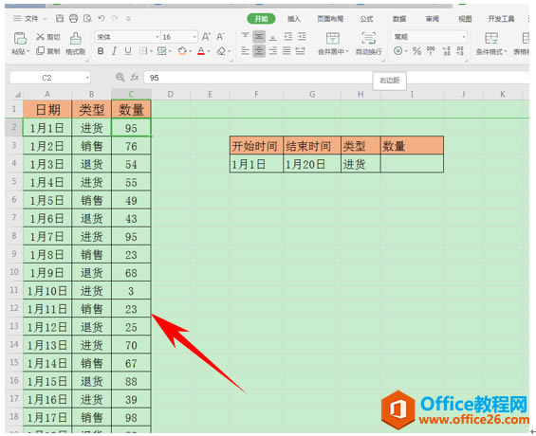Increase font size with A+ icon
536x436 pixels.
tap(206, 37)
